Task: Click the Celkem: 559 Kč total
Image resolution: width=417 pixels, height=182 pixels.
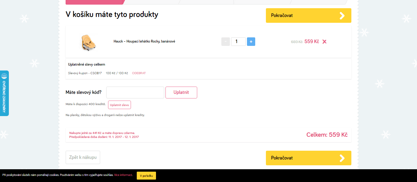Action: click(x=327, y=135)
